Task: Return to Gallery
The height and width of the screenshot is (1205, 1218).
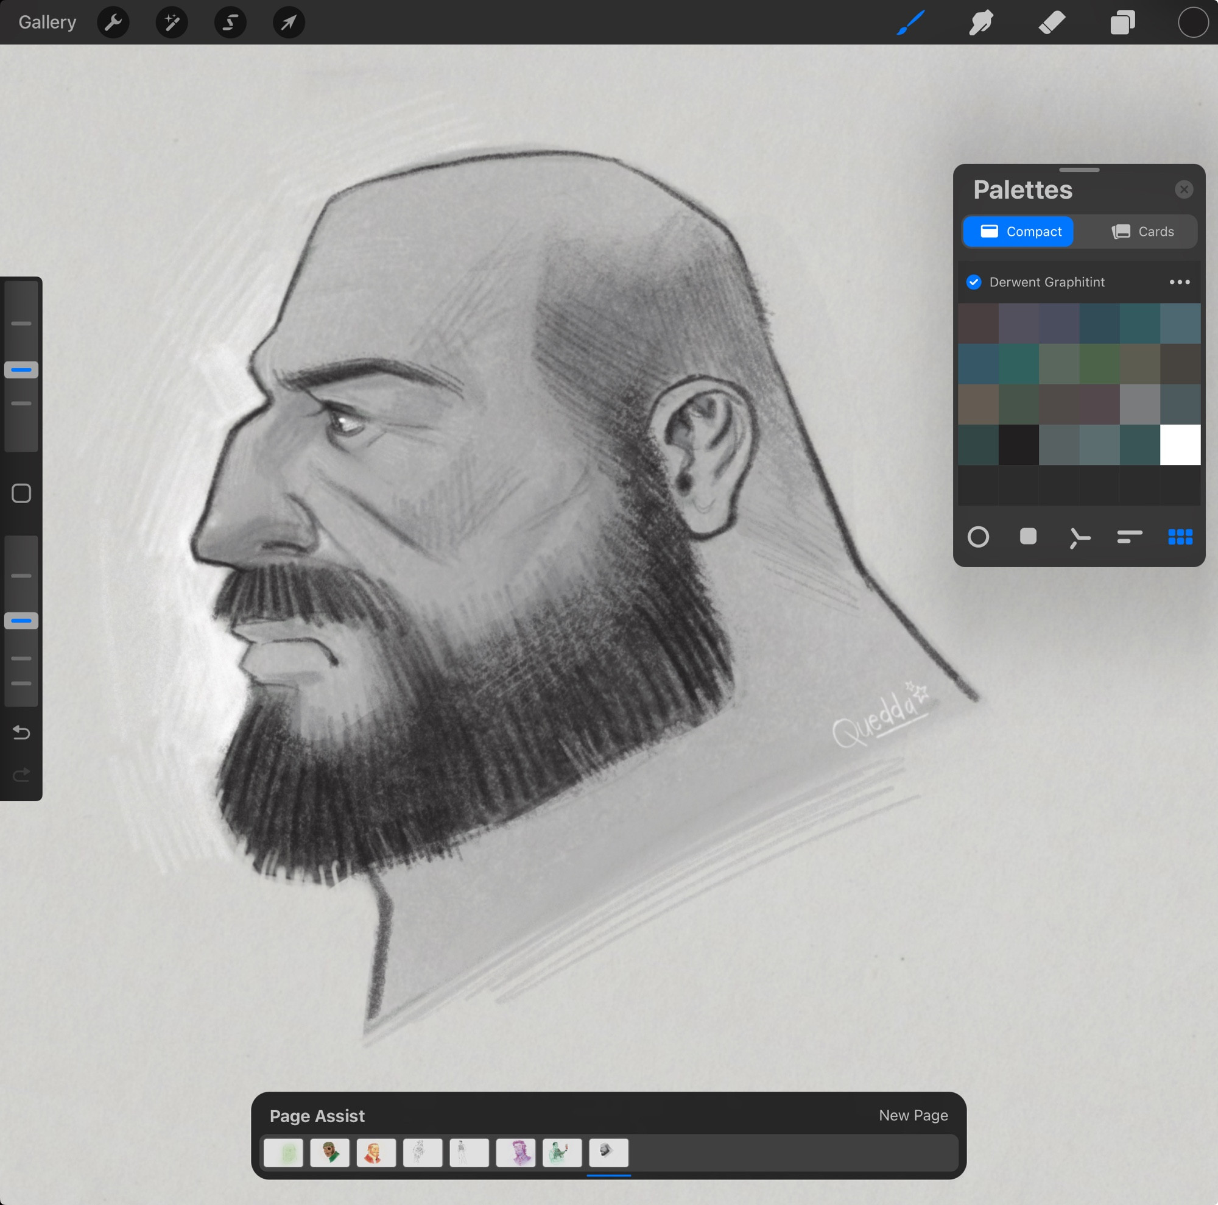Action: [x=48, y=23]
